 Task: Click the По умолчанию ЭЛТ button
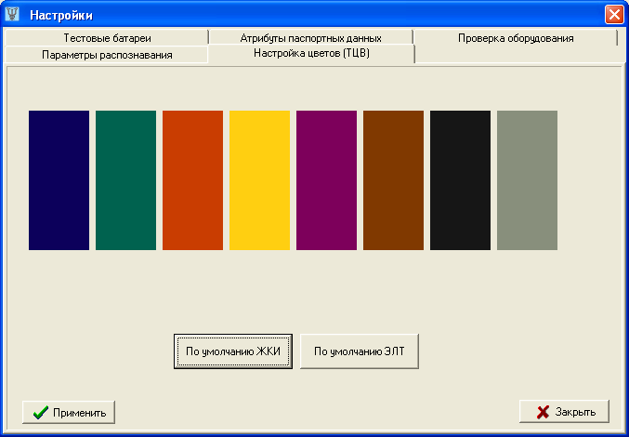click(x=360, y=351)
